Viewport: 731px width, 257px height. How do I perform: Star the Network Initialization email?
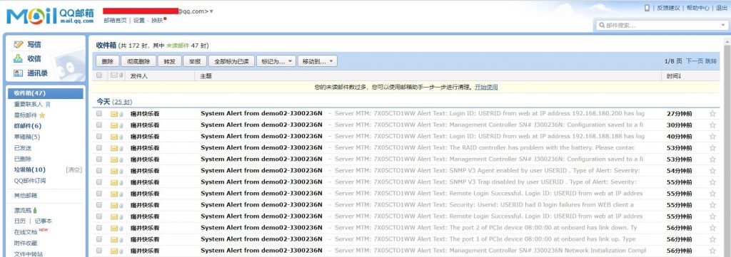pos(712,251)
